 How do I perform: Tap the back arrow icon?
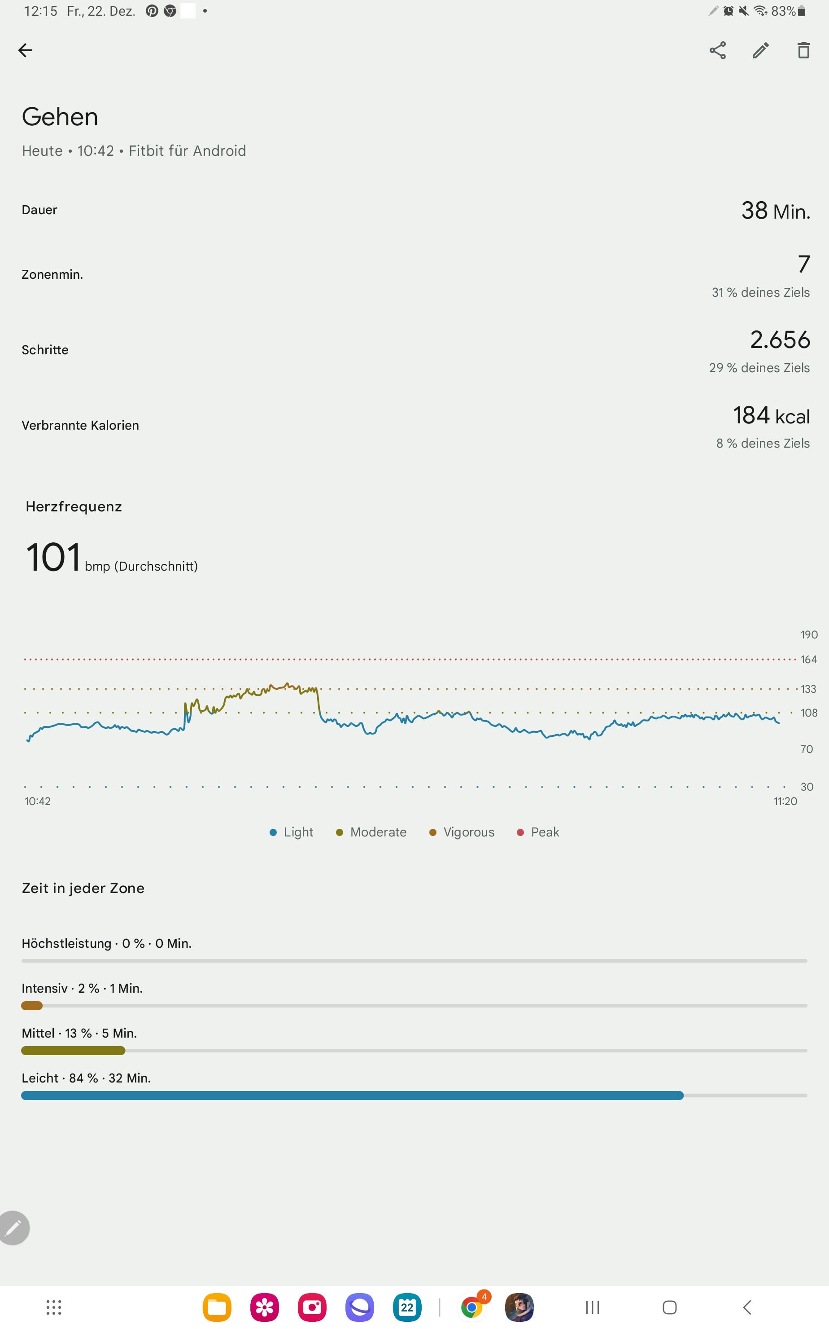pos(25,50)
